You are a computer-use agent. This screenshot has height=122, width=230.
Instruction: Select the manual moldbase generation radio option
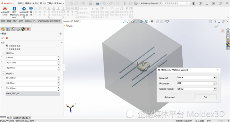(7, 49)
